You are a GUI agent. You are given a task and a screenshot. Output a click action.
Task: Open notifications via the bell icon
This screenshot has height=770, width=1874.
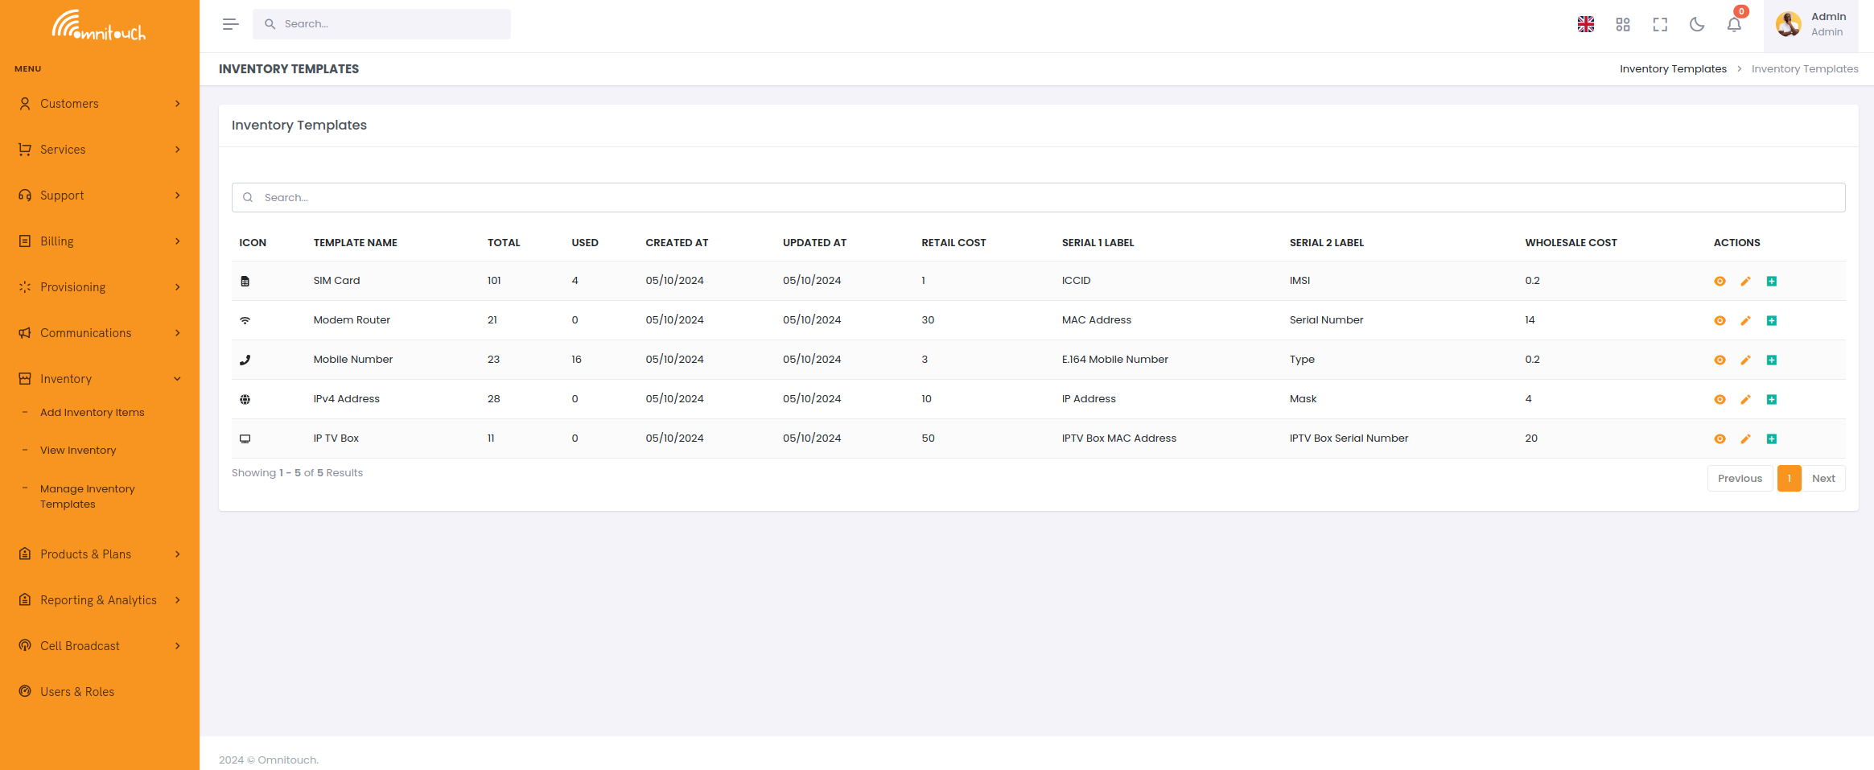tap(1733, 24)
